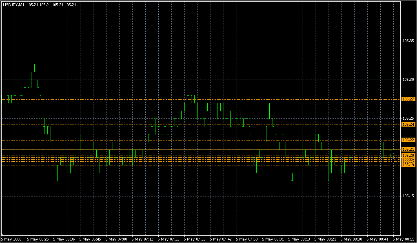Select the orange 105.27 price level tag

pyautogui.click(x=408, y=99)
